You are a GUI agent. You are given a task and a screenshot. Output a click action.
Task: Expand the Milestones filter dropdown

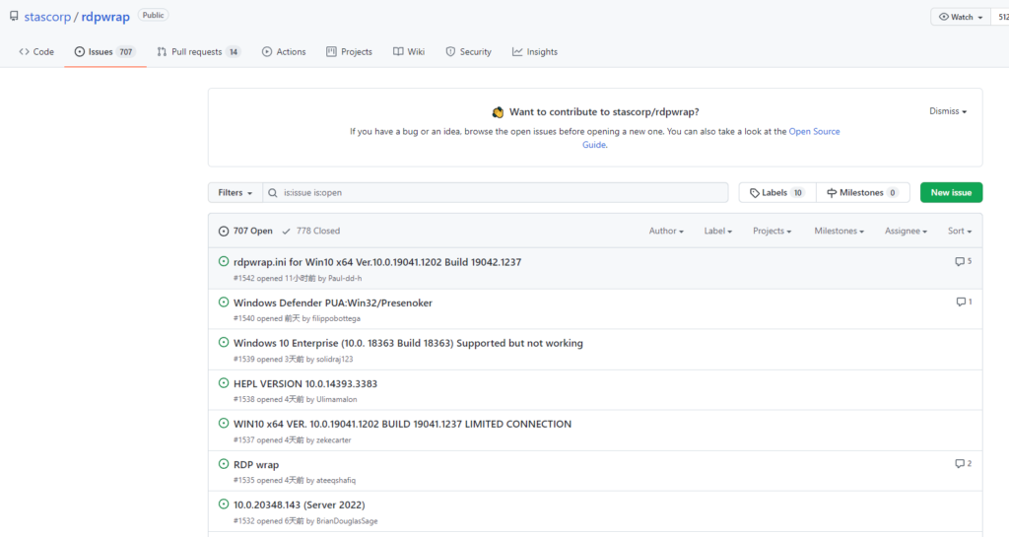coord(840,231)
